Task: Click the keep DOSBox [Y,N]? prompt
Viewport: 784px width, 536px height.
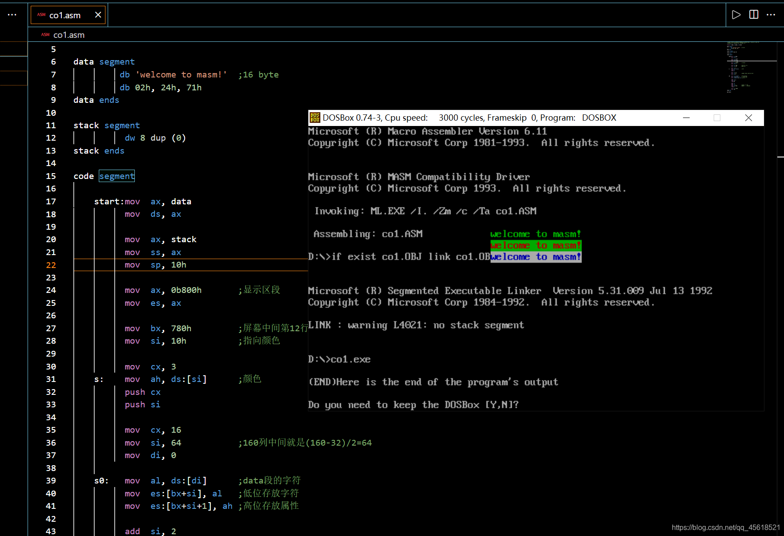Action: point(413,405)
